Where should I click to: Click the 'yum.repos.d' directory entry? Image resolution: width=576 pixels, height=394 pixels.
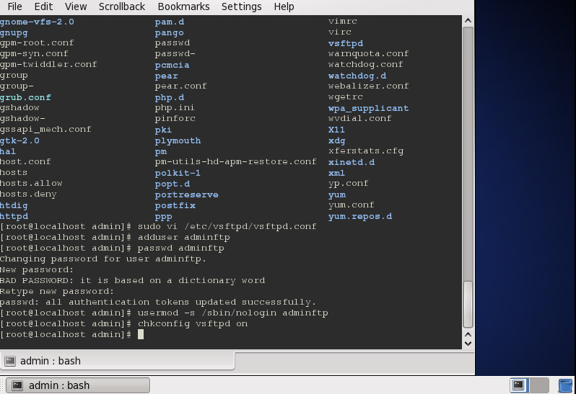tap(360, 216)
